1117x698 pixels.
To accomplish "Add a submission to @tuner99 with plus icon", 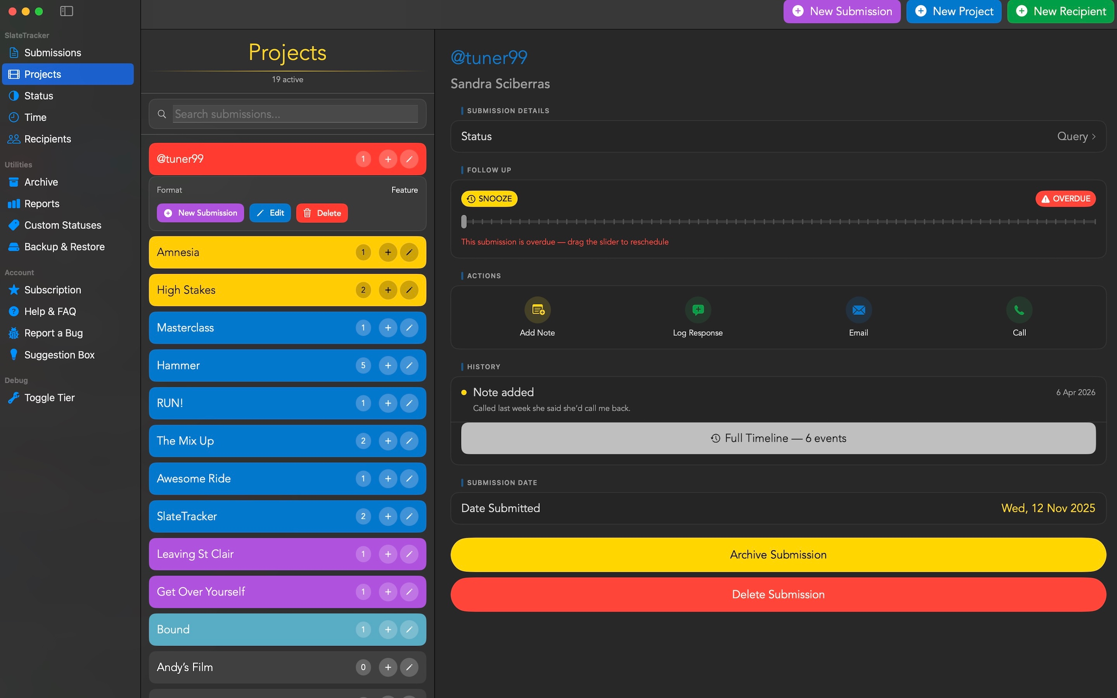I will coord(388,159).
